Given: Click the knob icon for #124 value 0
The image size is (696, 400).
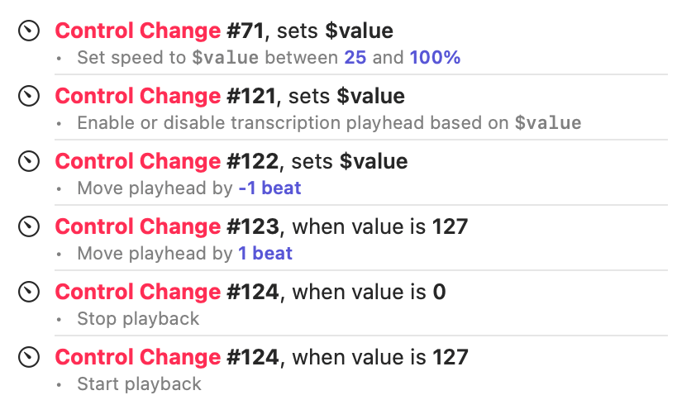Looking at the screenshot, I should click(x=29, y=292).
